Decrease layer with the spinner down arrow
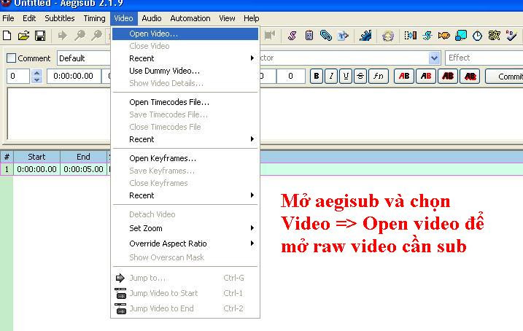Screen dimensions: 523x331 pyautogui.click(x=36, y=79)
